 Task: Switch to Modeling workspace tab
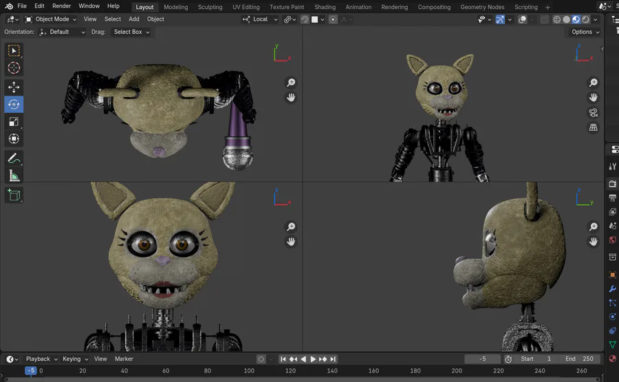click(175, 7)
